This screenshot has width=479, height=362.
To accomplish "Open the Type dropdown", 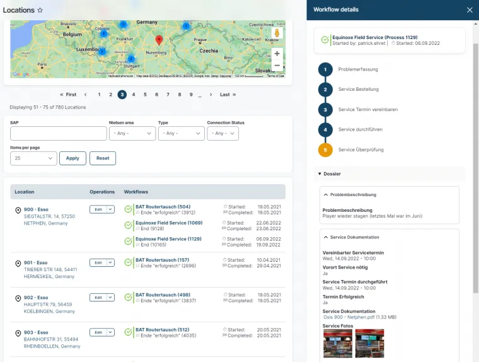I will [x=181, y=134].
